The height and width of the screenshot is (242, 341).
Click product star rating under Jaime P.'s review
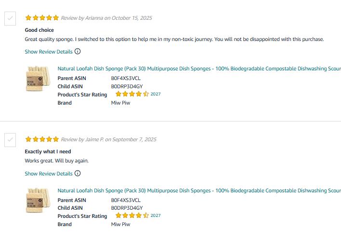tap(132, 216)
